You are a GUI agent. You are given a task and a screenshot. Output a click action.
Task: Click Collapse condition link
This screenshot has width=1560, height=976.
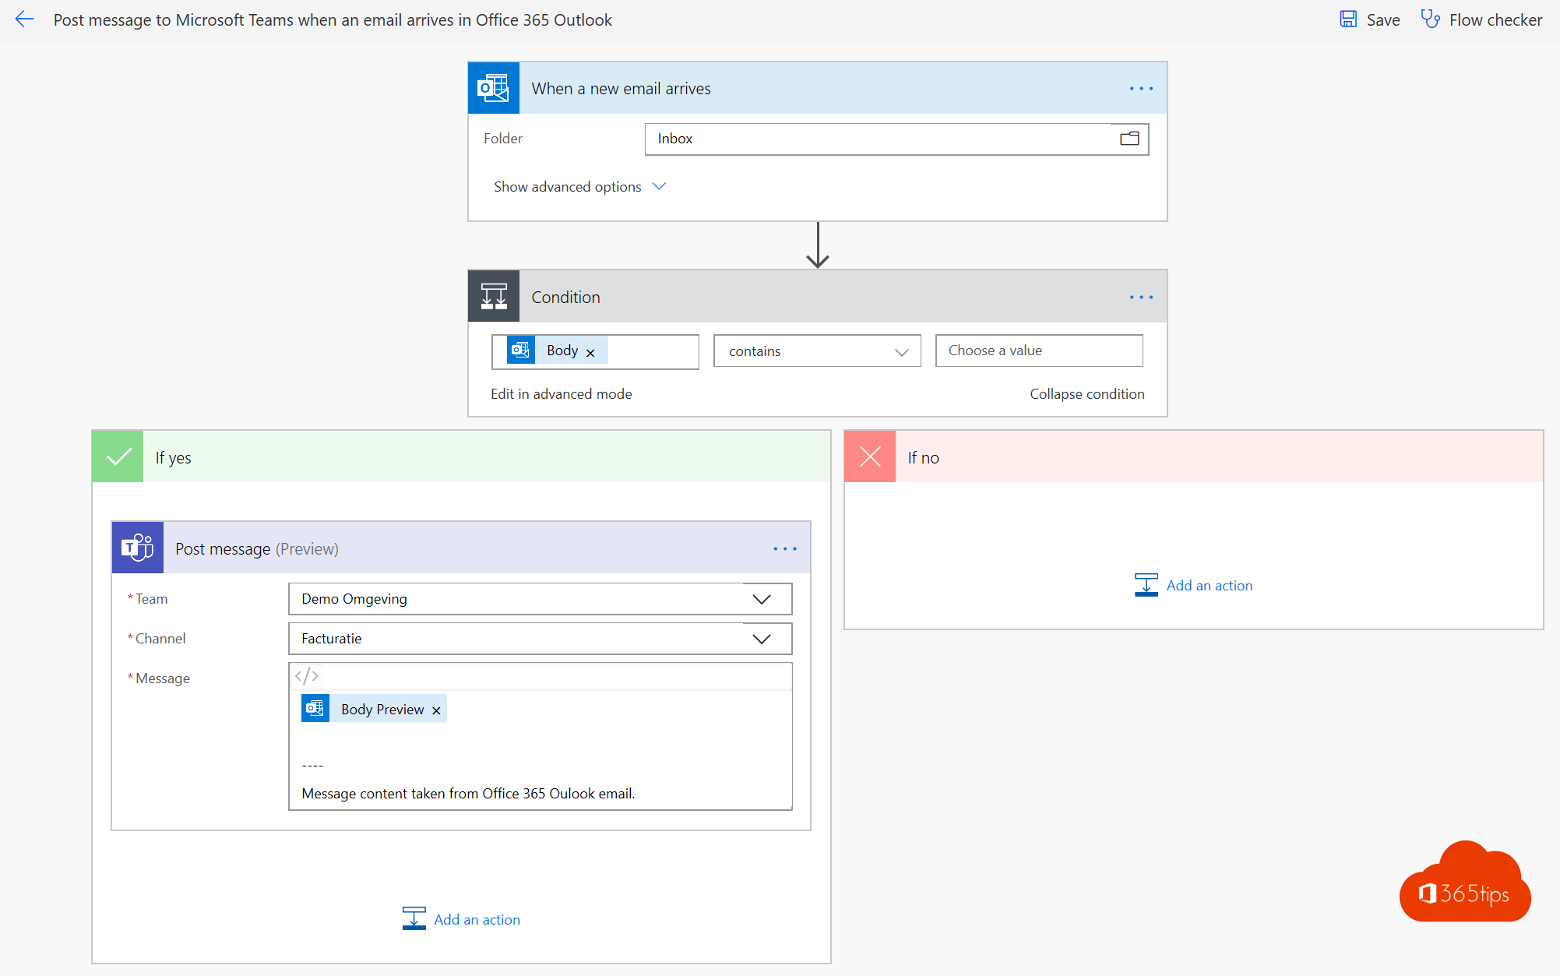[x=1086, y=394]
